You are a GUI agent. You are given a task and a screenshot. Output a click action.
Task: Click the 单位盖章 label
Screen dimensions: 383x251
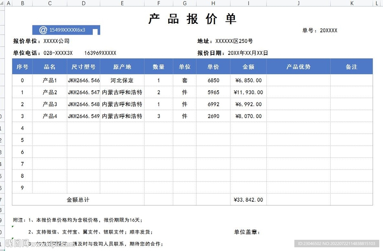click(x=247, y=232)
